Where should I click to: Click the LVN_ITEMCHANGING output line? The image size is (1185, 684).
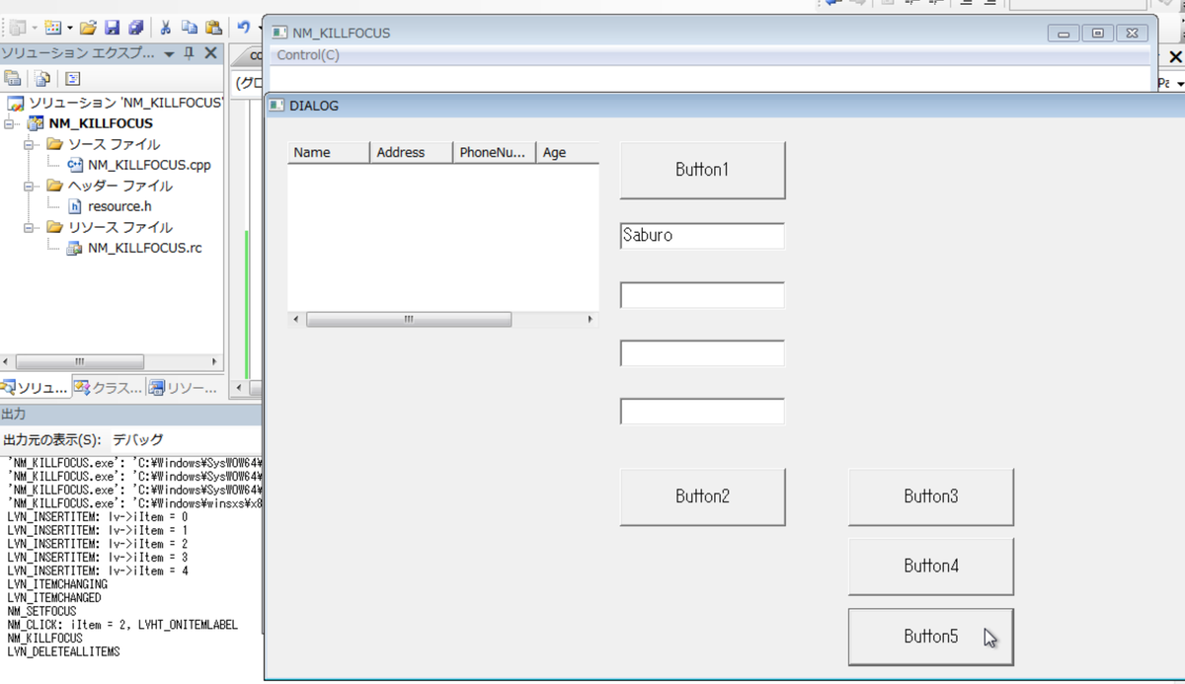pyautogui.click(x=57, y=585)
